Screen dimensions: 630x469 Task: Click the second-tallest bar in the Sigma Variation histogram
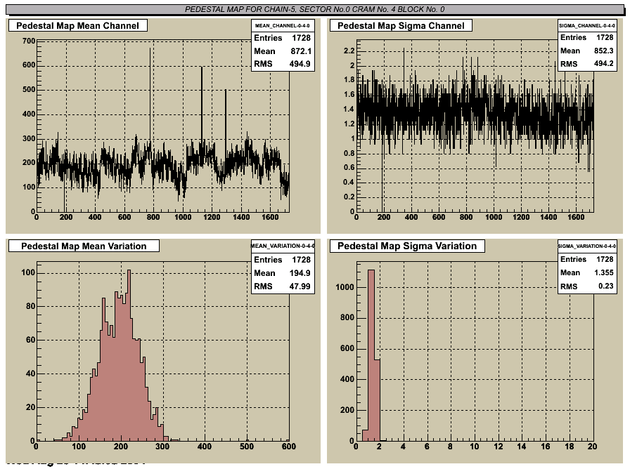tap(377, 400)
